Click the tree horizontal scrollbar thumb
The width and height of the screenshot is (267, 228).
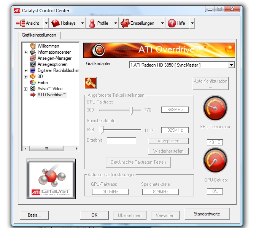(46, 148)
